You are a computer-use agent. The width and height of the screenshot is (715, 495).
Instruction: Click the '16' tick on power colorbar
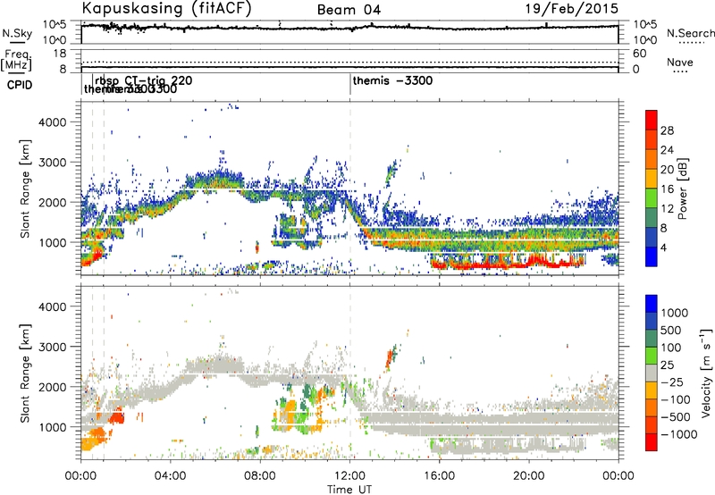[x=667, y=189]
